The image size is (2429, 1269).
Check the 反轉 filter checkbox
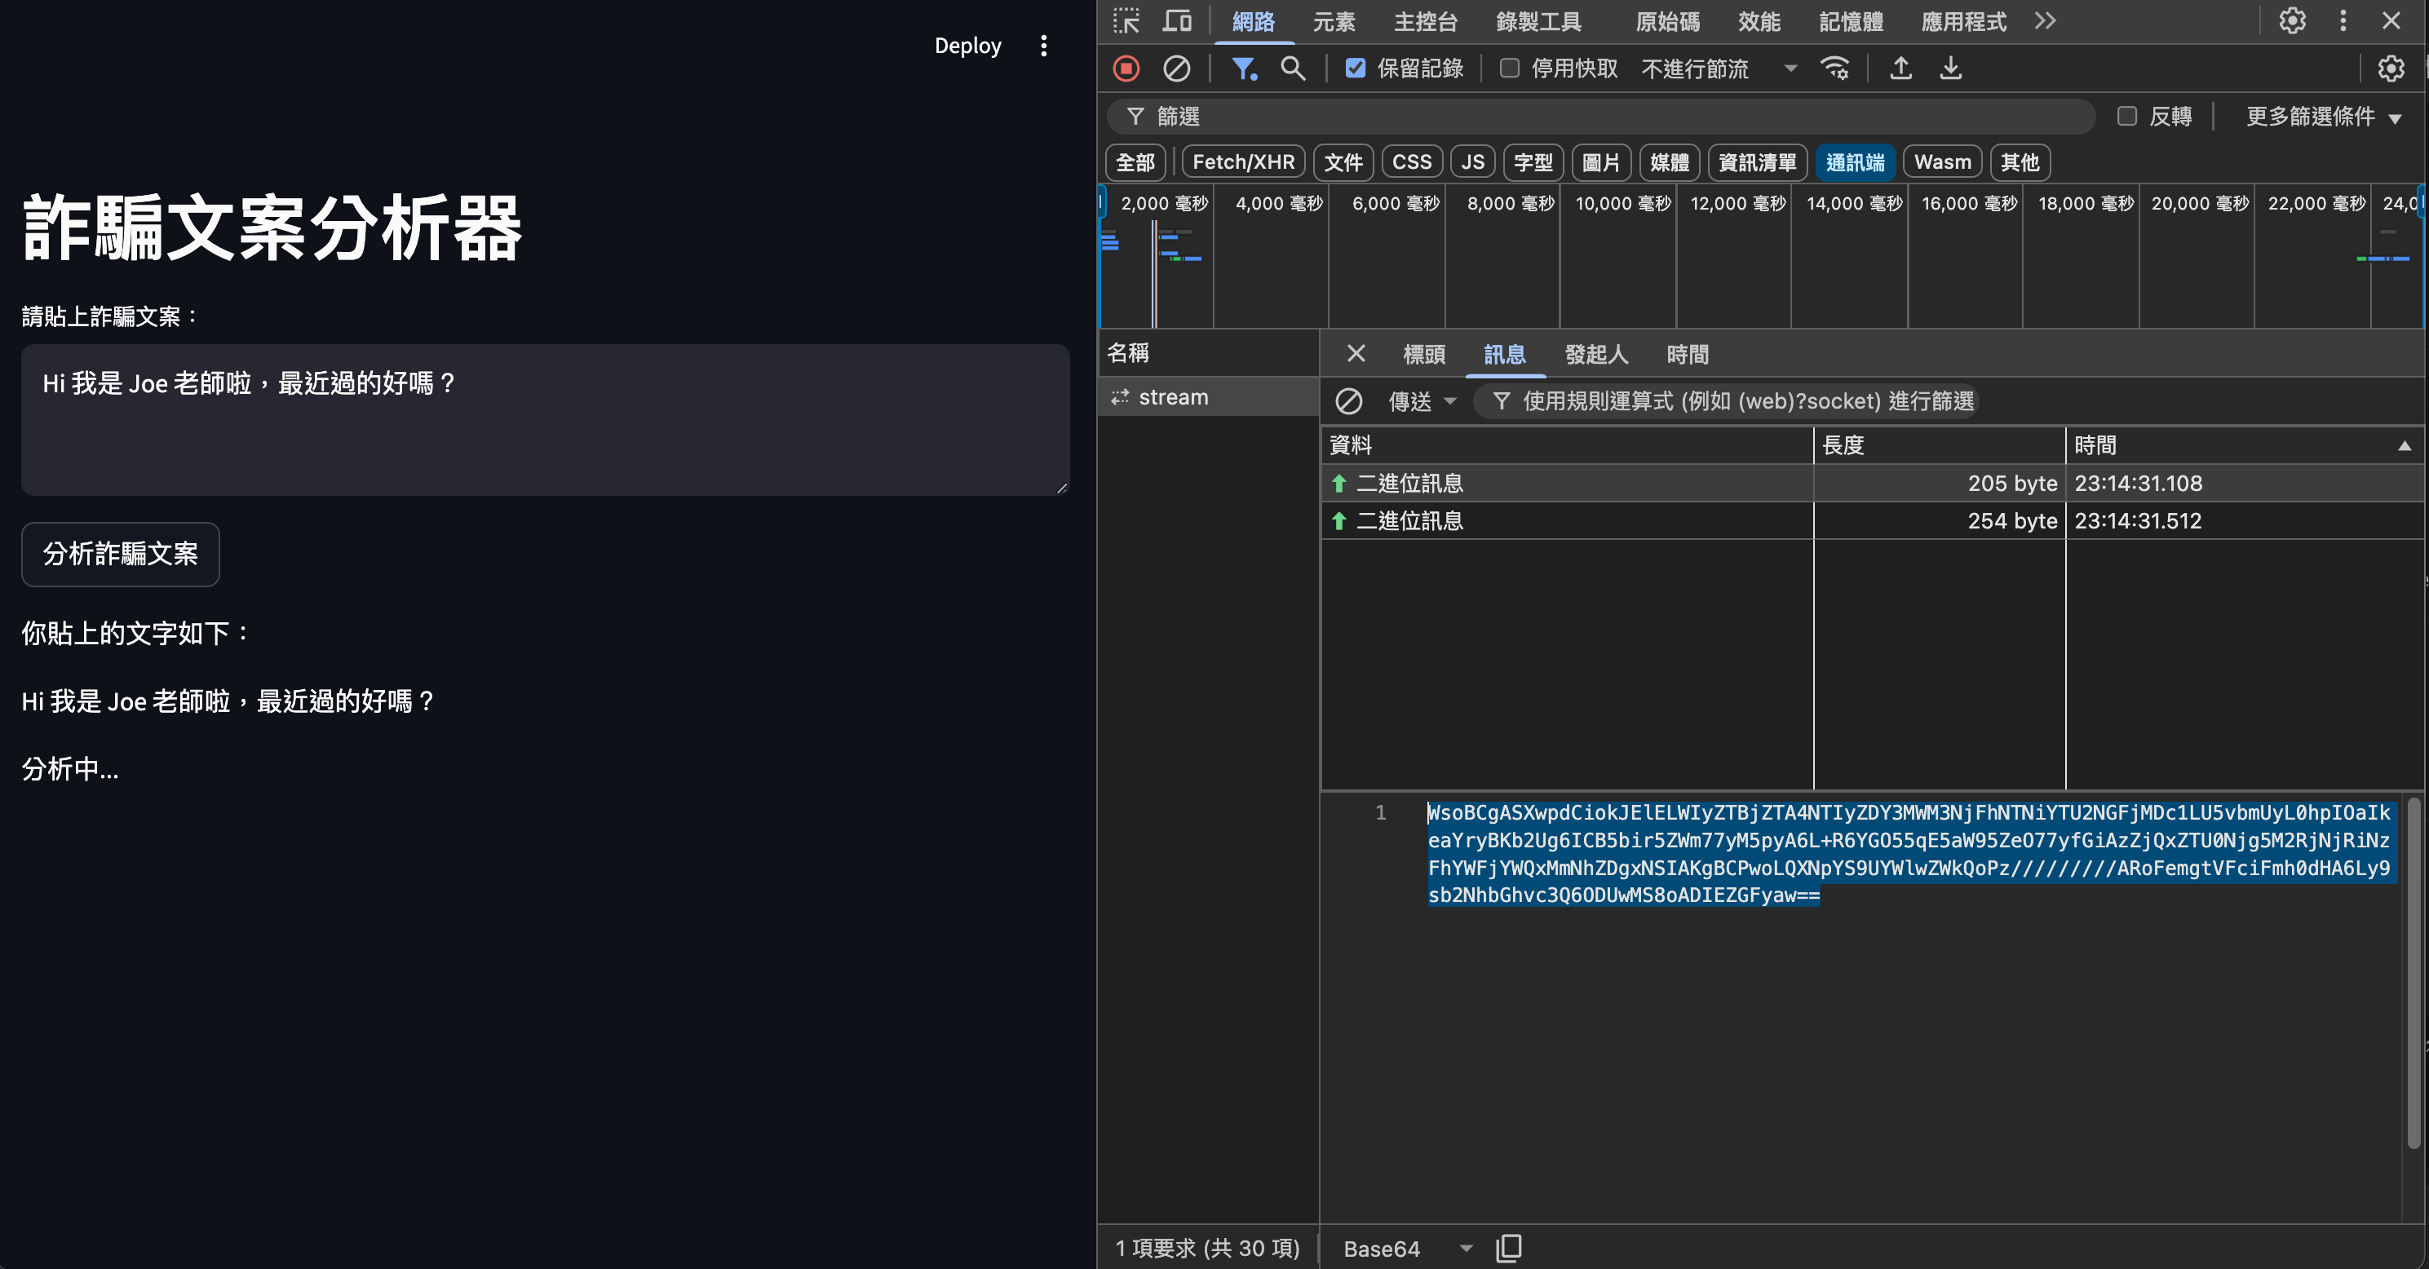coord(2127,116)
